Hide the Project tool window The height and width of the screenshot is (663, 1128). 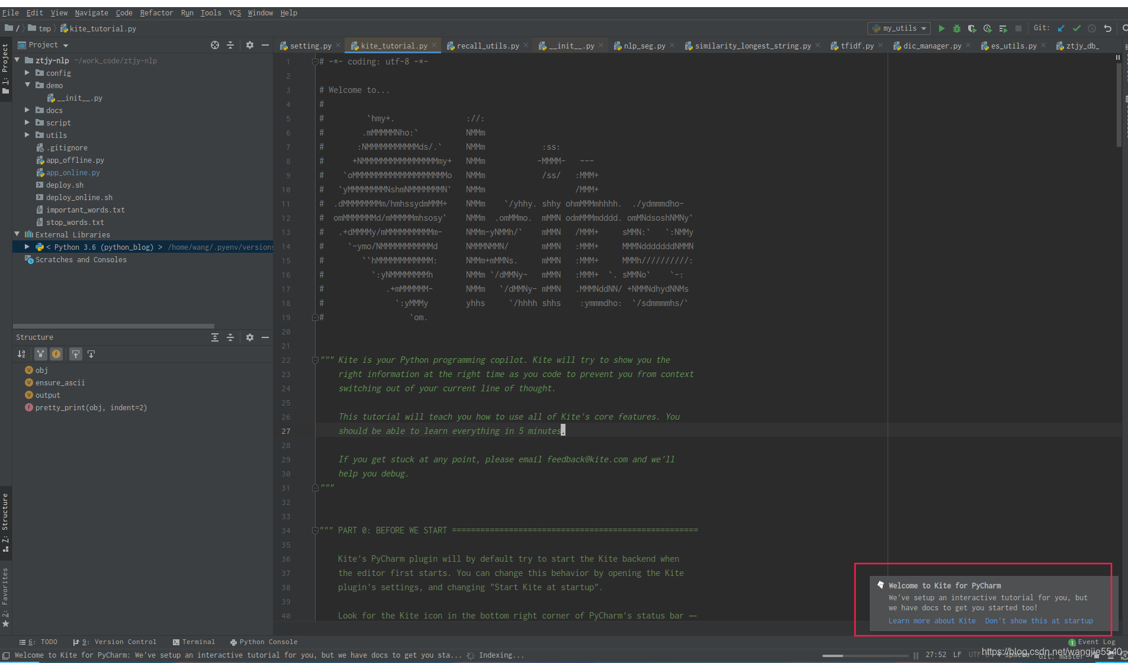pyautogui.click(x=265, y=45)
